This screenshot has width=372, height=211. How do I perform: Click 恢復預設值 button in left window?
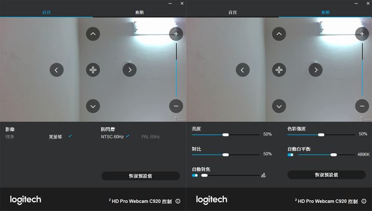(x=141, y=176)
